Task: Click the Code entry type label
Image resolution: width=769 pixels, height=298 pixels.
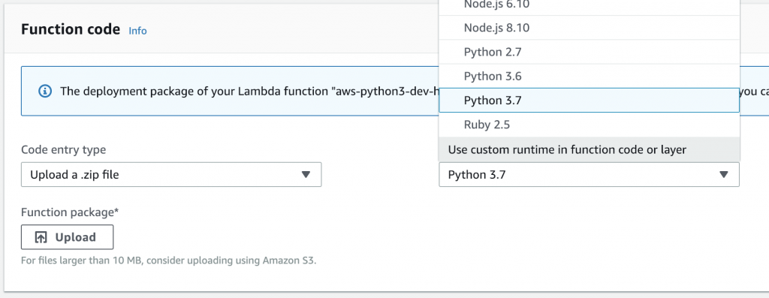Action: point(63,149)
